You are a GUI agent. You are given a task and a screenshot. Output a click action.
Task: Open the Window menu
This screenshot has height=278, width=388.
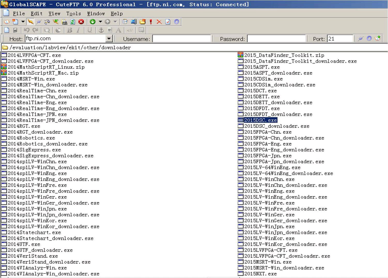point(96,14)
